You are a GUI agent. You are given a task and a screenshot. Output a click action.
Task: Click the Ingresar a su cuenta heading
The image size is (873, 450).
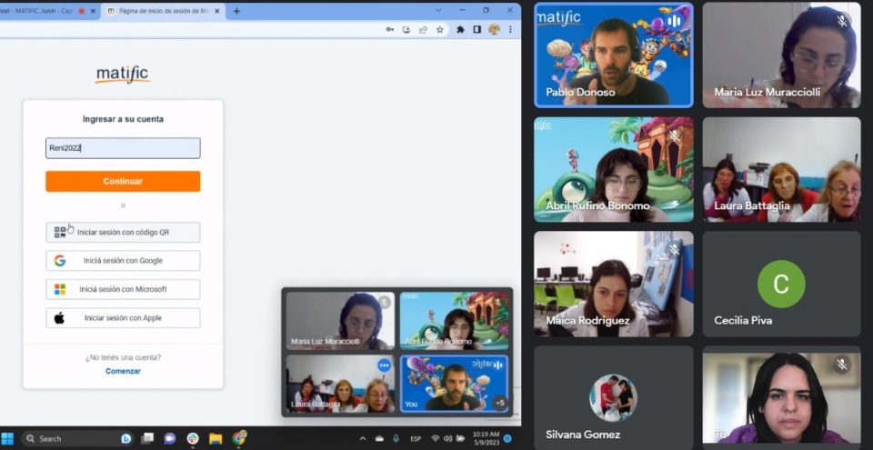point(123,119)
